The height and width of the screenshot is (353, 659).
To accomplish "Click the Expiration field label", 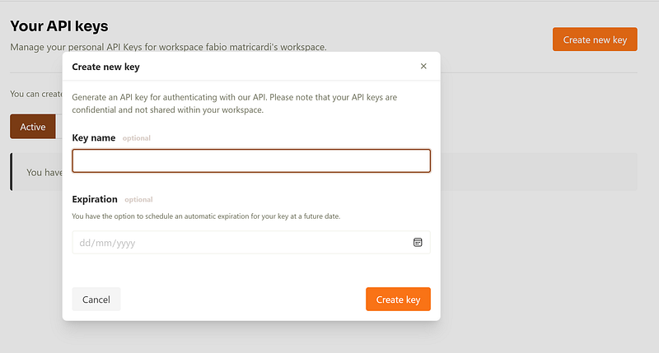I will [95, 199].
